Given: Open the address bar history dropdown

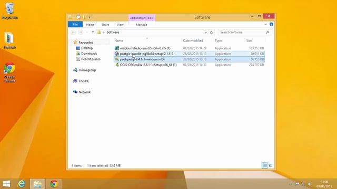Looking at the screenshot, I should (205, 33).
